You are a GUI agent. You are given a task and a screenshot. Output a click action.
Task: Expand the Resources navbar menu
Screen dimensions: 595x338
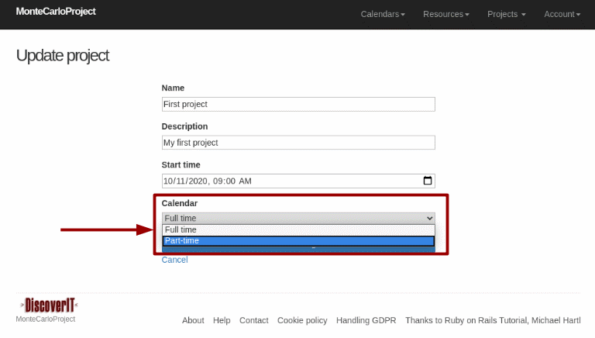point(446,14)
